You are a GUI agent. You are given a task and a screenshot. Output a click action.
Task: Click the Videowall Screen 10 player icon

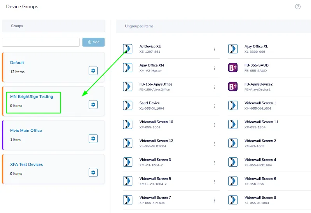click(x=128, y=124)
